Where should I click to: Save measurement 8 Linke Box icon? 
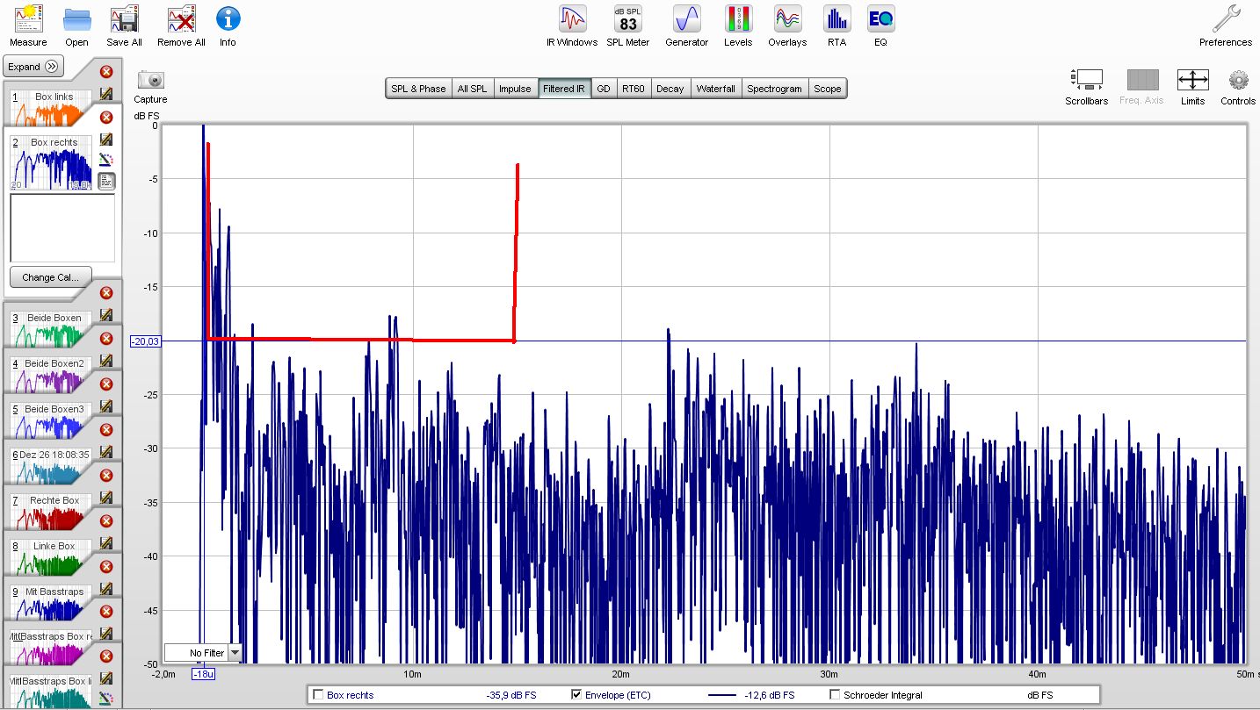click(x=106, y=542)
